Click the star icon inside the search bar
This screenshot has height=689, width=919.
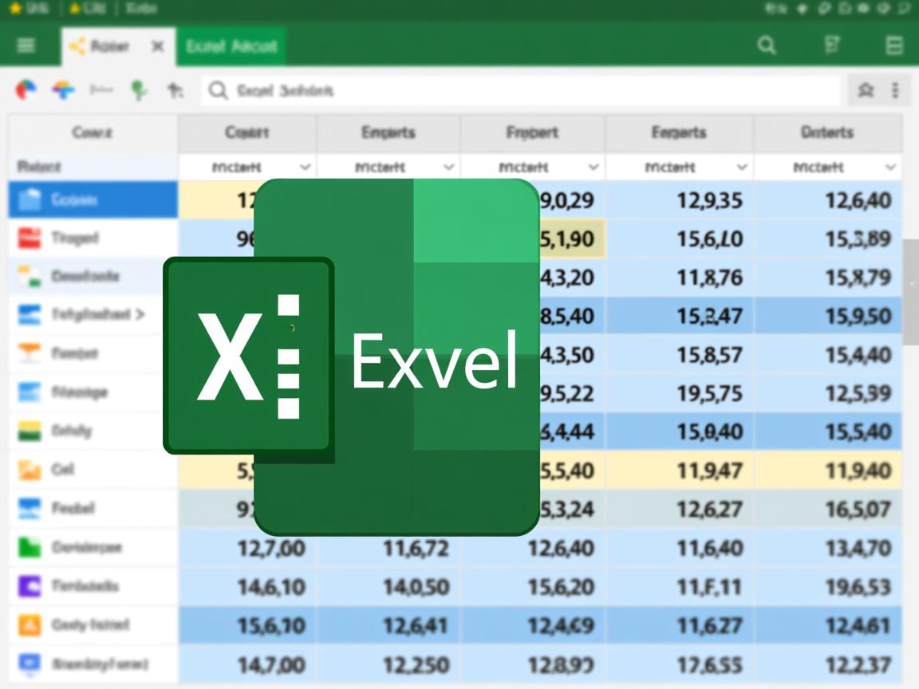[865, 90]
